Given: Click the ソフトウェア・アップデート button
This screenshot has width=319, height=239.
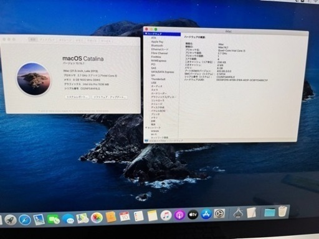Looking at the screenshot, I should click(110, 97).
